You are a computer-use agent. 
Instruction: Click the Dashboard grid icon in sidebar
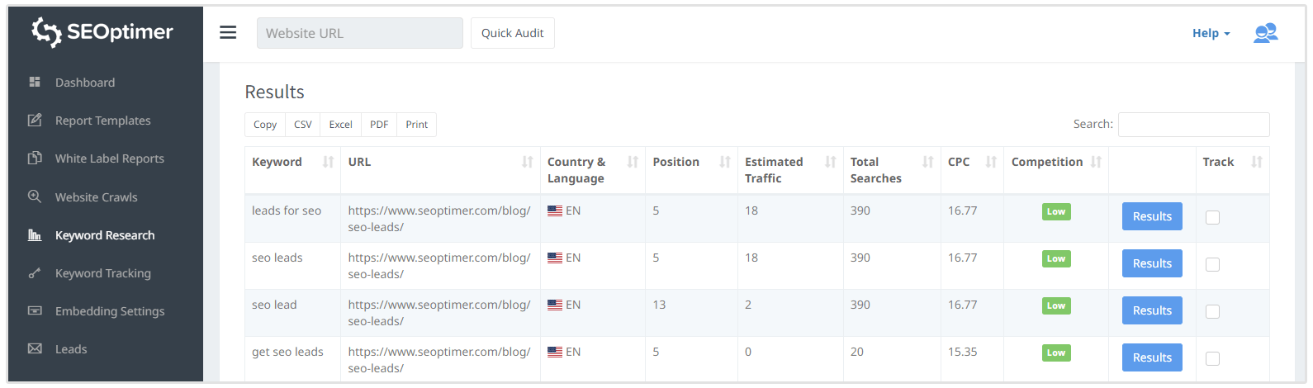(x=35, y=83)
